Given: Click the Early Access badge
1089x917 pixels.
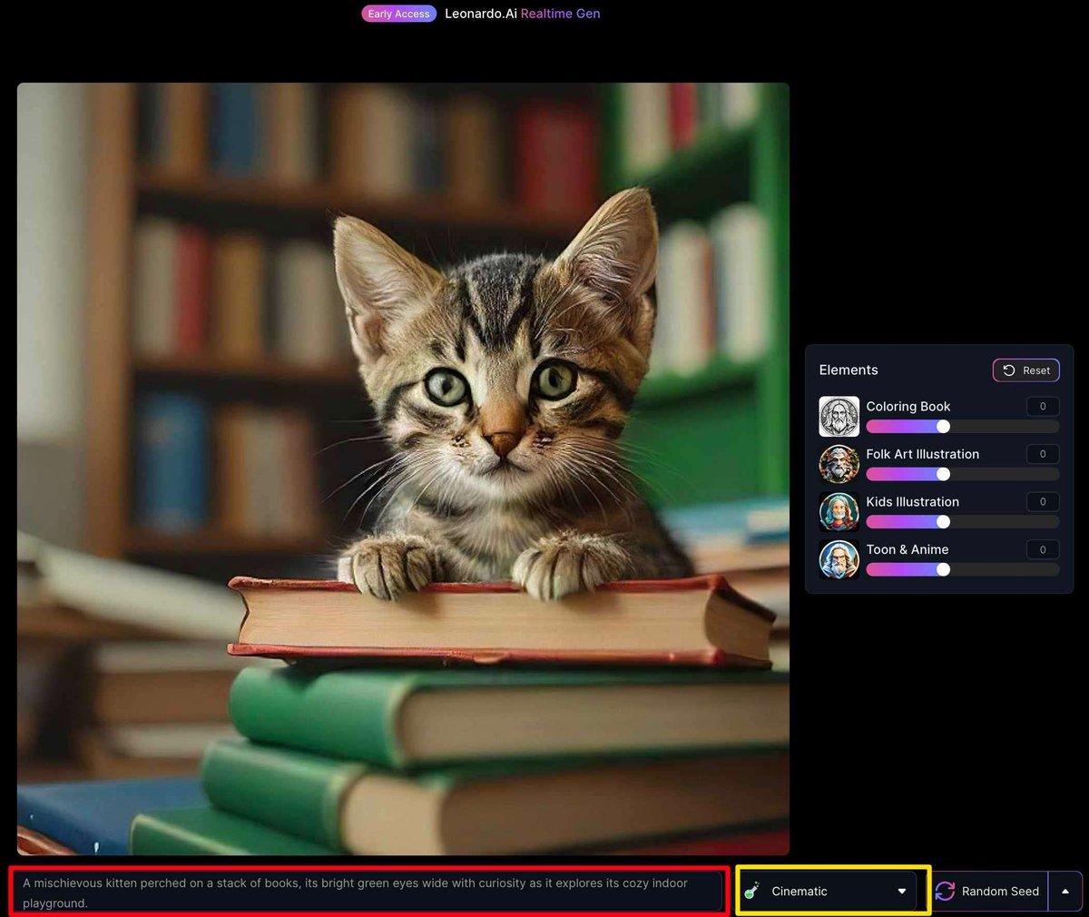Looking at the screenshot, I should coord(398,14).
